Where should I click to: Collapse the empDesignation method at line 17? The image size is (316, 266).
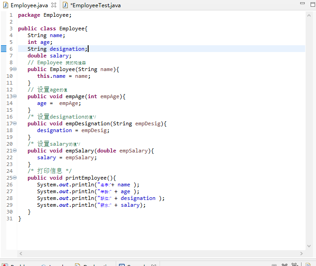click(x=15, y=123)
